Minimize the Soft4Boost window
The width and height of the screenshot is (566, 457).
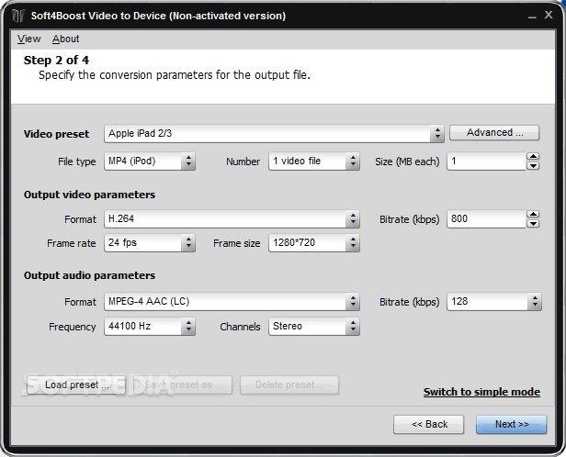[532, 16]
